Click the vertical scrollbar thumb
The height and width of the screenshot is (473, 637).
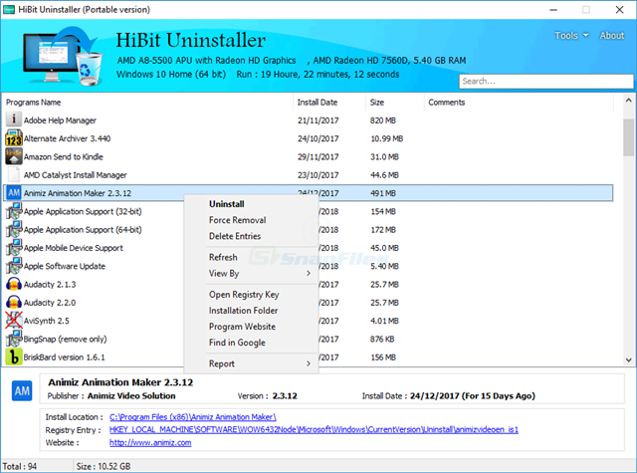tap(628, 137)
